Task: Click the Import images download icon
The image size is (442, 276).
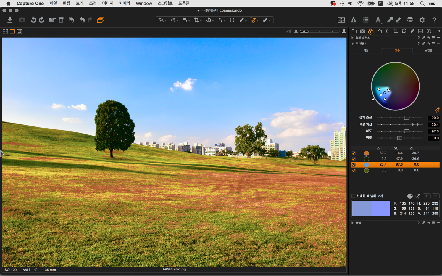Action: click(x=10, y=20)
